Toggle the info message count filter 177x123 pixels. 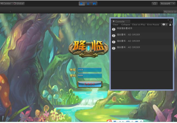[164, 24]
